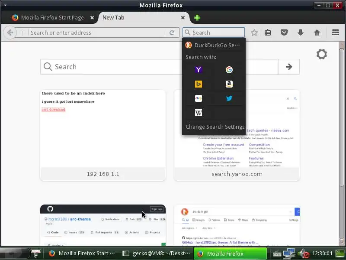The height and width of the screenshot is (260, 346).
Task: Search with Yahoo engine icon
Action: pos(199,70)
